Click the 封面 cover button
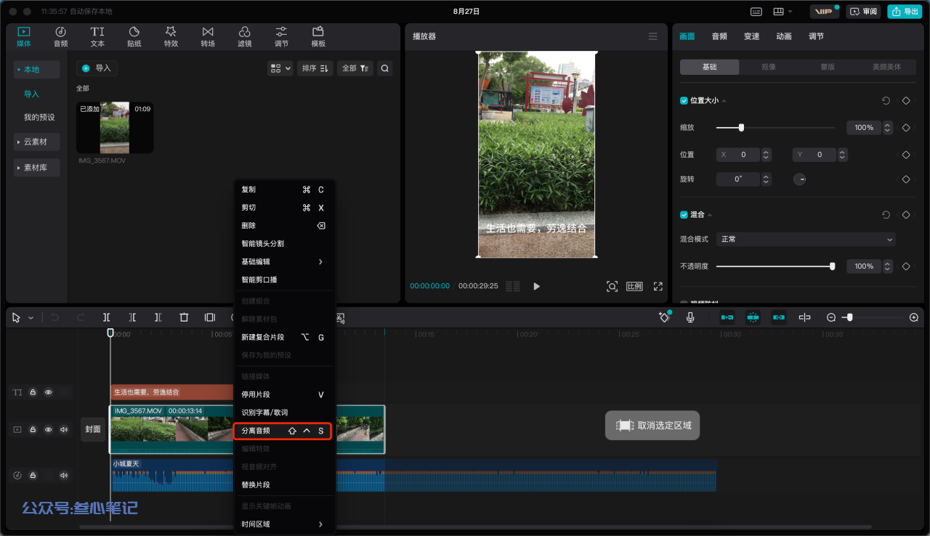The width and height of the screenshot is (930, 536). [93, 429]
